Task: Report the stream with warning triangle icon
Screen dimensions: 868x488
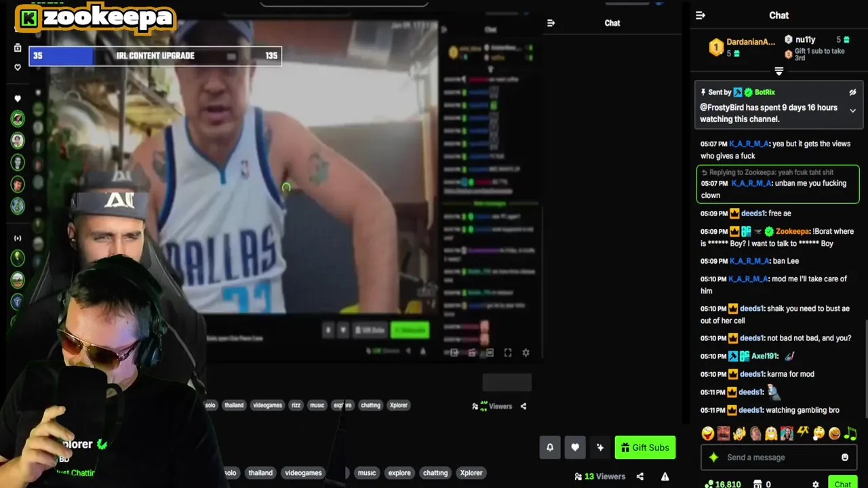Action: (665, 476)
